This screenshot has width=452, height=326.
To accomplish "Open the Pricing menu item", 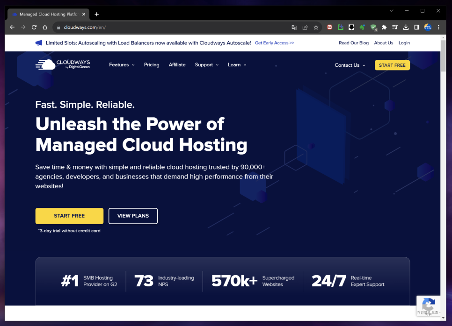I will (152, 65).
